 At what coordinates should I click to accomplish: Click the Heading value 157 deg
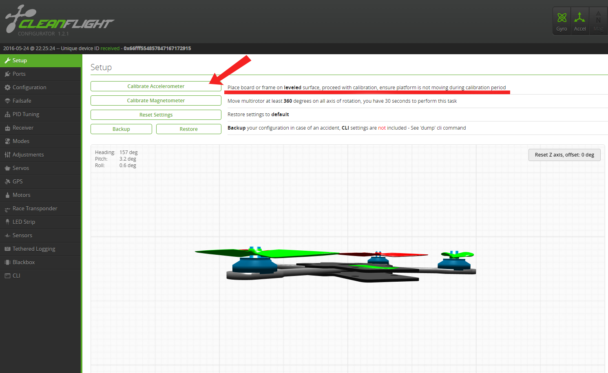tap(128, 152)
